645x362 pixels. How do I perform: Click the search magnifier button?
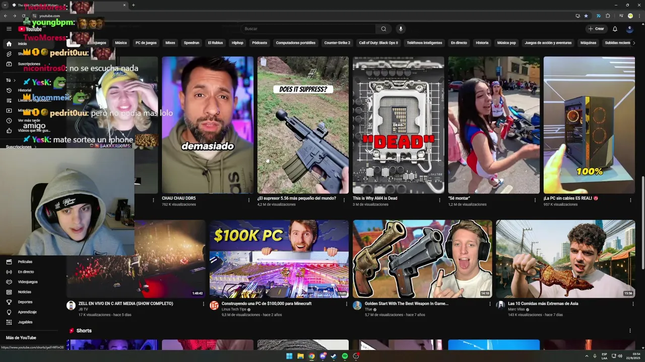pyautogui.click(x=383, y=29)
